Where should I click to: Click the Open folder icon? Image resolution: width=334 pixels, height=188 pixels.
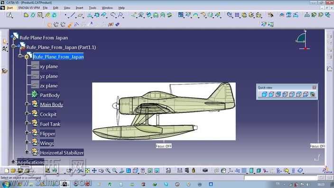point(13,170)
